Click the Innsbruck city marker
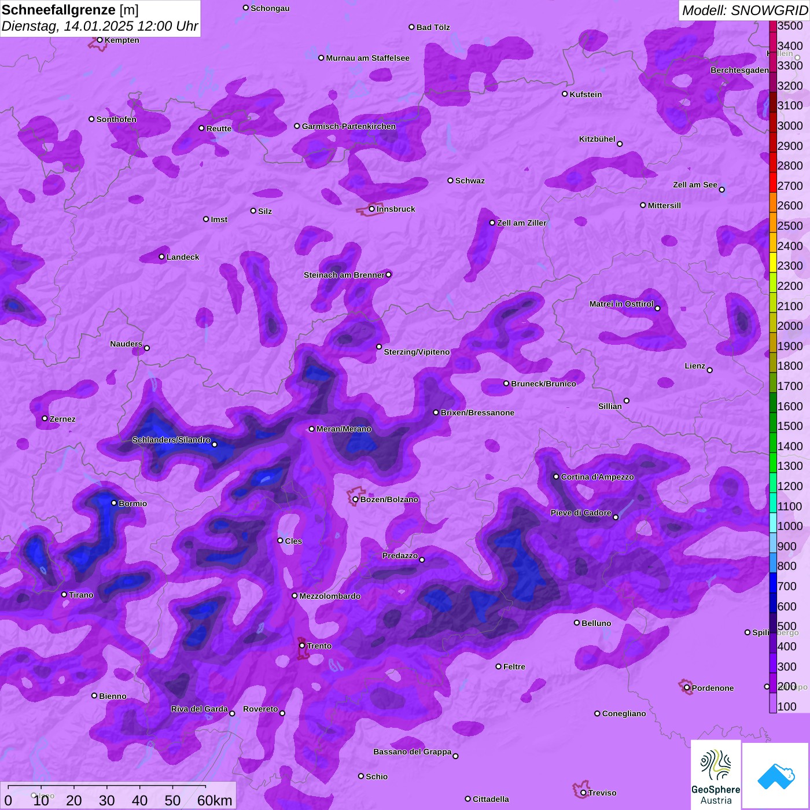The width and height of the screenshot is (810, 810). point(371,209)
